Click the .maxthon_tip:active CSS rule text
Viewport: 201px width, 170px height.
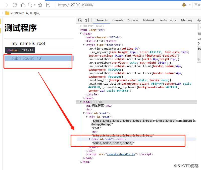pos(140,85)
